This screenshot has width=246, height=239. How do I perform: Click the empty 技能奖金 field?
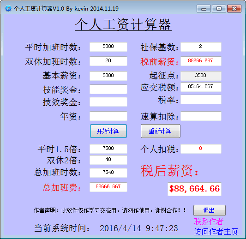[x=108, y=89]
